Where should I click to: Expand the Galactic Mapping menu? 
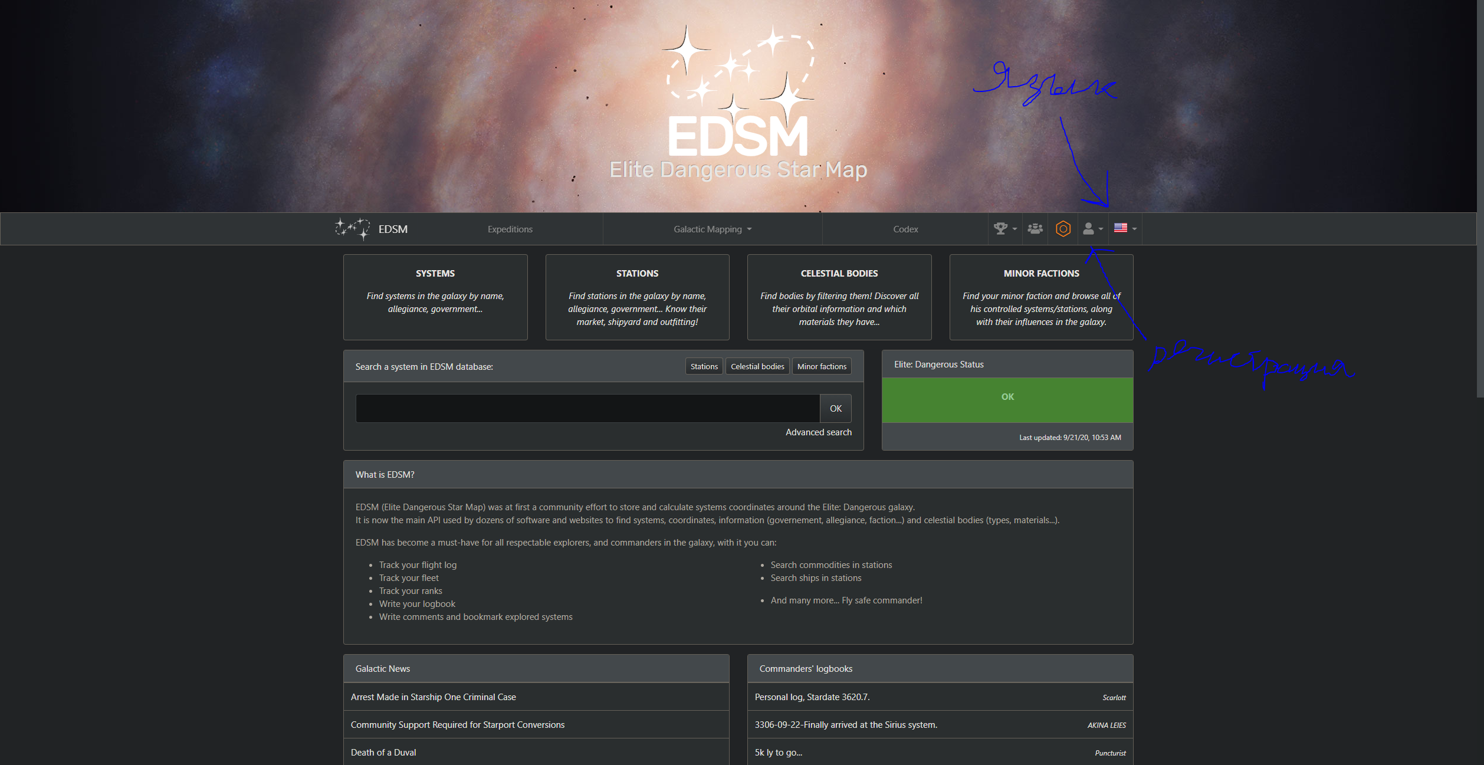tap(713, 229)
